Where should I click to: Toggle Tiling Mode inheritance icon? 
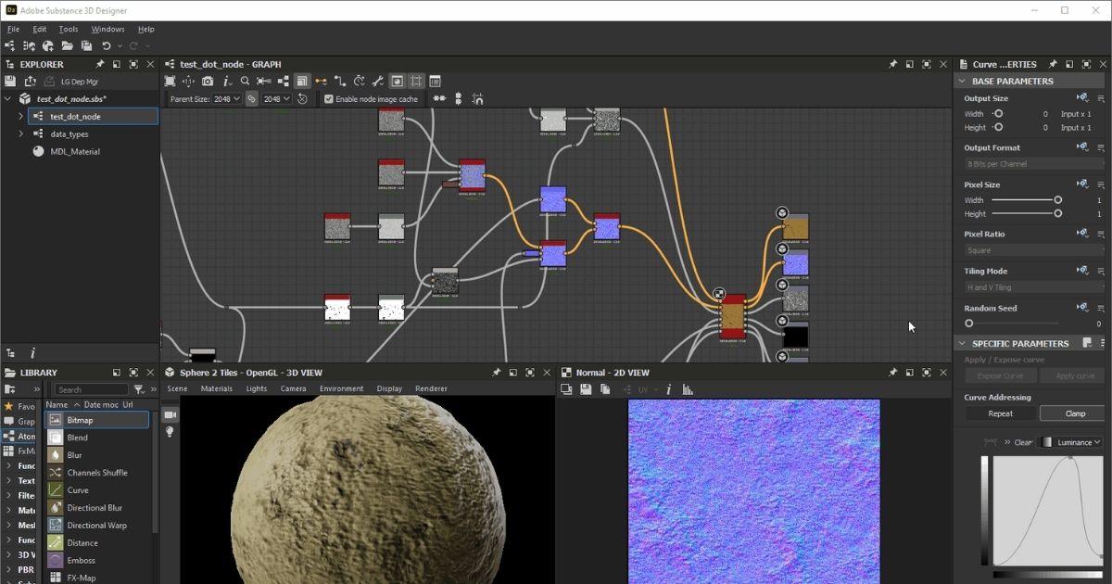(x=1082, y=271)
